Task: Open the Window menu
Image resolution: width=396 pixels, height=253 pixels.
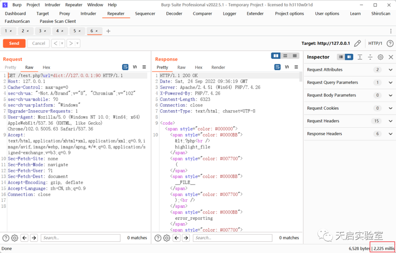Action: [x=95, y=5]
